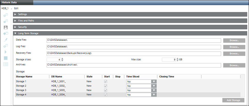Click the Stop square icon
249x106 pixels.
pos(5,58)
